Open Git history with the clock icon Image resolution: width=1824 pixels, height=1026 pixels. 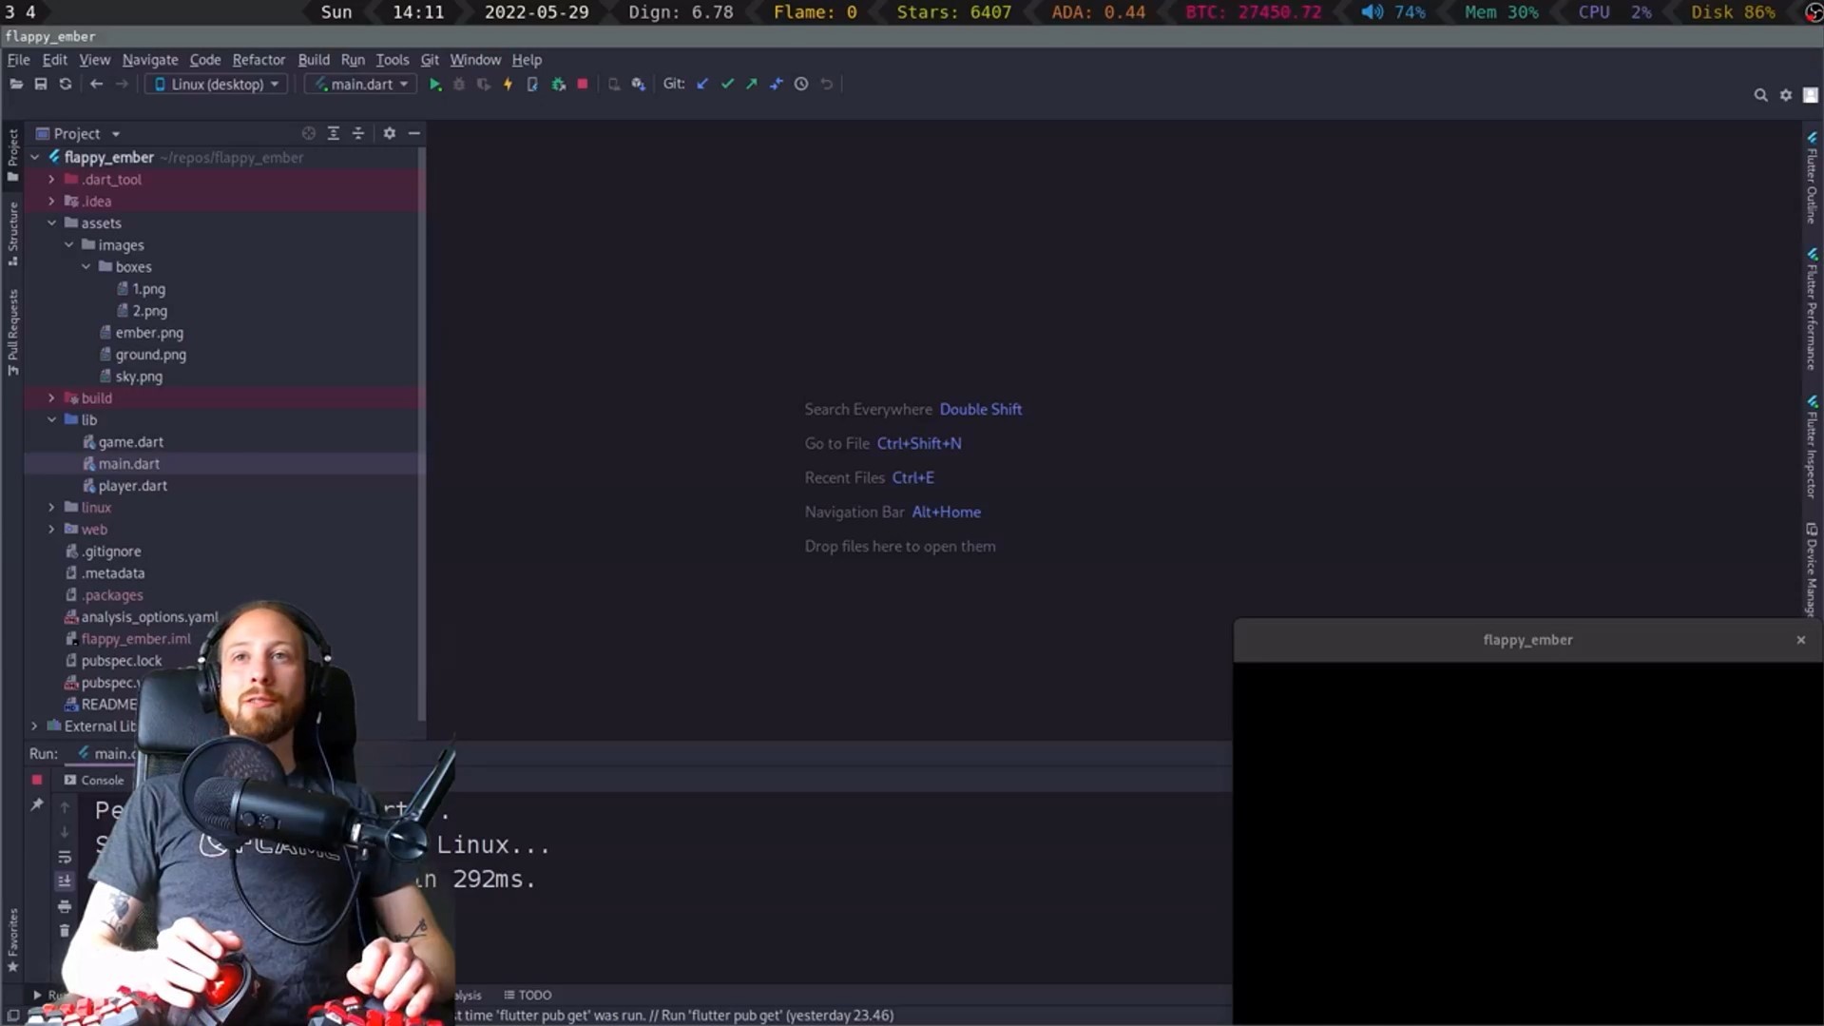(x=801, y=84)
